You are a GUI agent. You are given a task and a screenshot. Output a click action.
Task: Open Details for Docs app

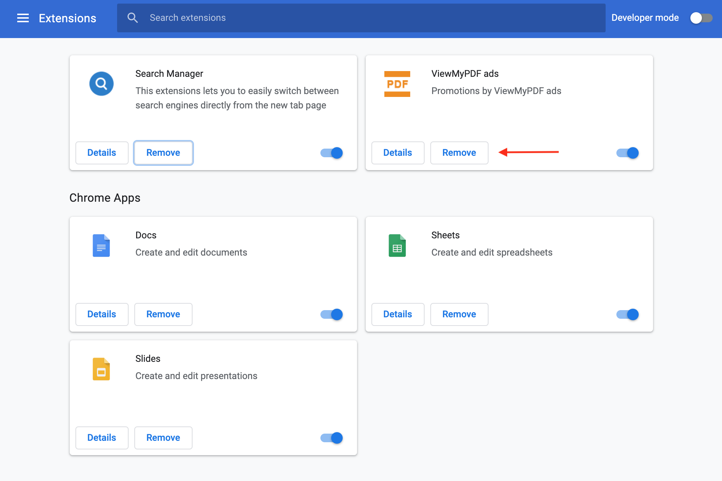(x=102, y=314)
